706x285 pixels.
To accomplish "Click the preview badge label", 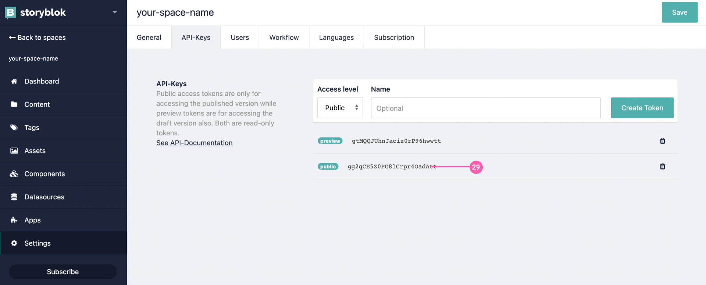I will [x=330, y=141].
